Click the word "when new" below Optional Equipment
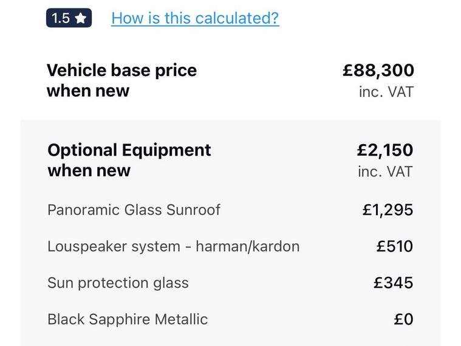 pyautogui.click(x=89, y=171)
